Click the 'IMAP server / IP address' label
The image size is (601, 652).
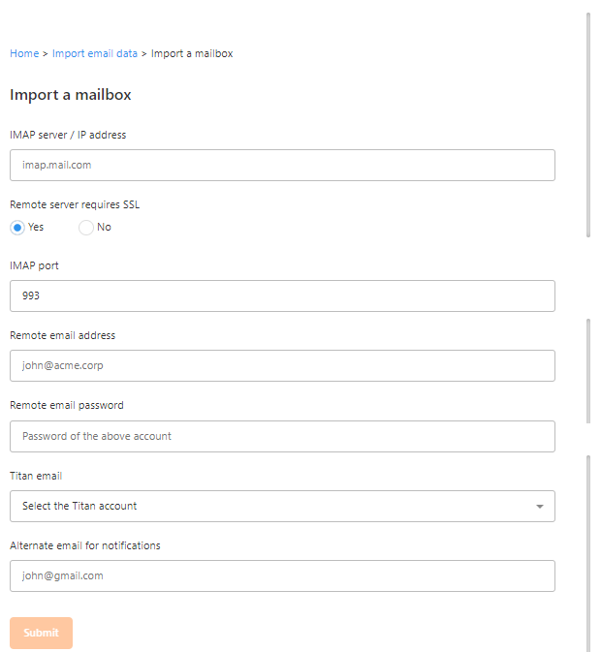[68, 135]
